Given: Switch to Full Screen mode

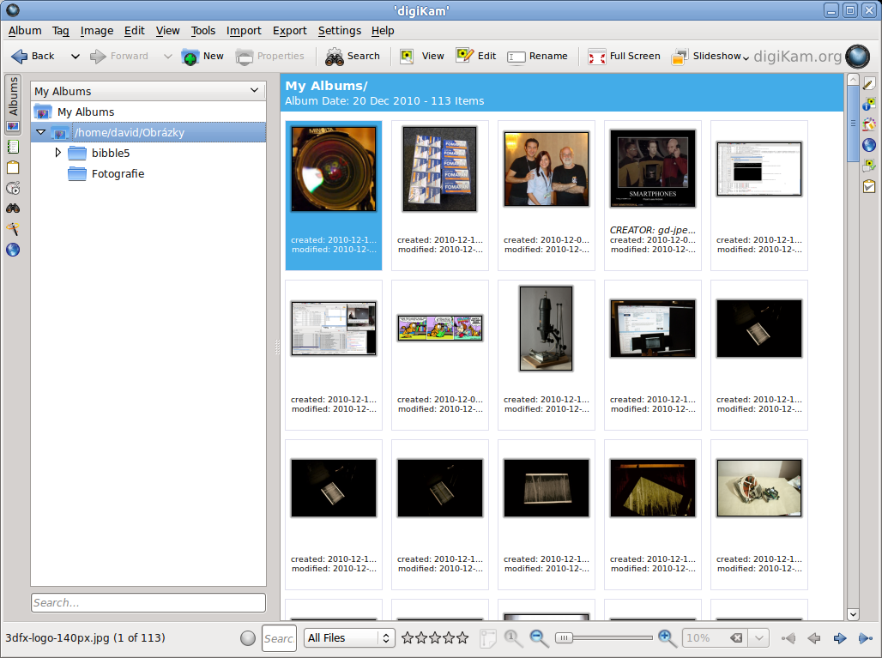Looking at the screenshot, I should (x=624, y=56).
